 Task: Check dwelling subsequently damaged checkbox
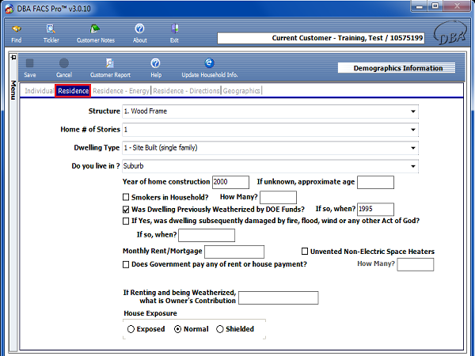click(x=126, y=221)
